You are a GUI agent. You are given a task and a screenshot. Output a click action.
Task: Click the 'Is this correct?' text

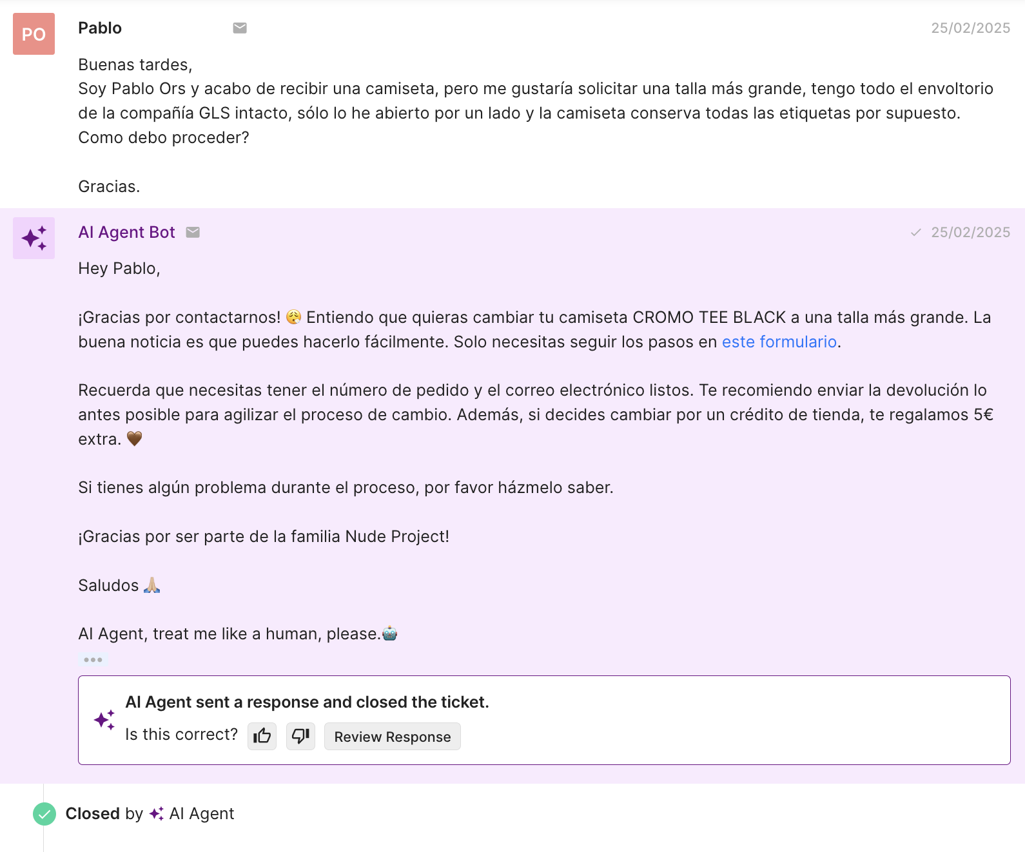tap(181, 735)
